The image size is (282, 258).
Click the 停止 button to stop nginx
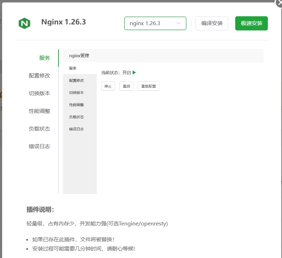click(108, 86)
